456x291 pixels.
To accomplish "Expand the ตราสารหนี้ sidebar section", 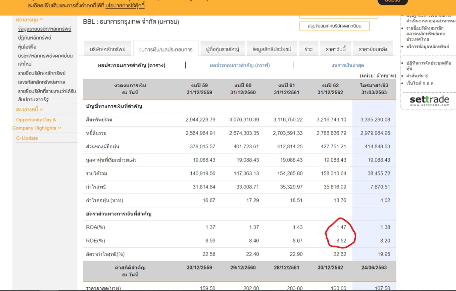I will coord(29,109).
